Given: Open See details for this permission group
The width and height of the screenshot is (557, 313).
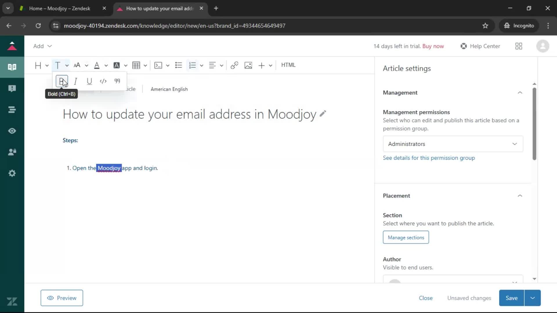Looking at the screenshot, I should coord(429,158).
